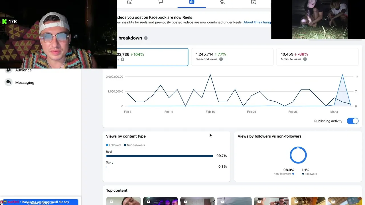
Task: Open the About this change link
Action: [257, 22]
